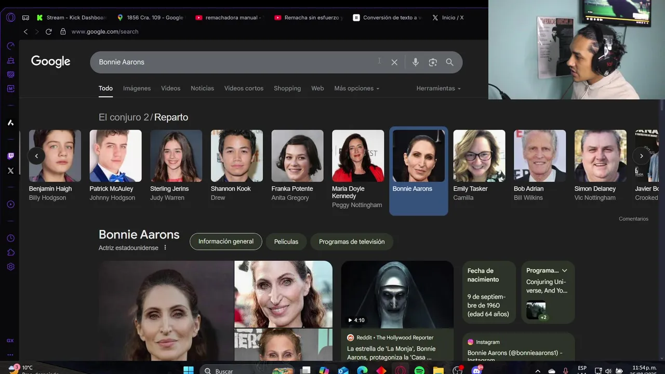Reload the page with the refresh icon
The height and width of the screenshot is (374, 665).
point(48,32)
